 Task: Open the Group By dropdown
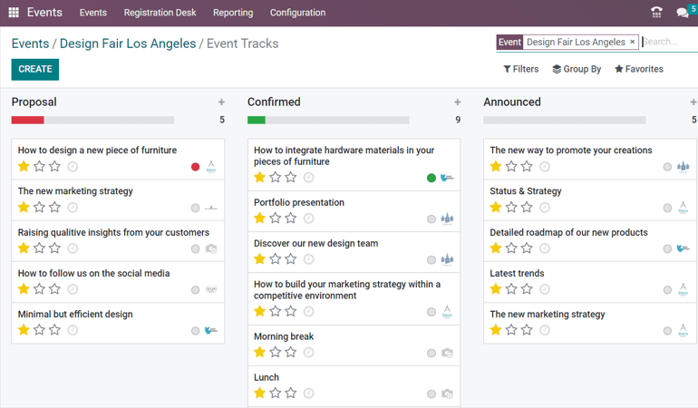tap(577, 69)
